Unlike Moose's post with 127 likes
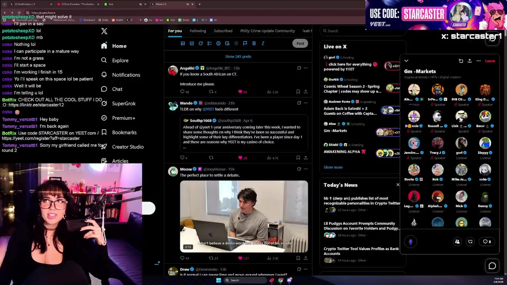This screenshot has width=507, height=285. tap(240, 258)
